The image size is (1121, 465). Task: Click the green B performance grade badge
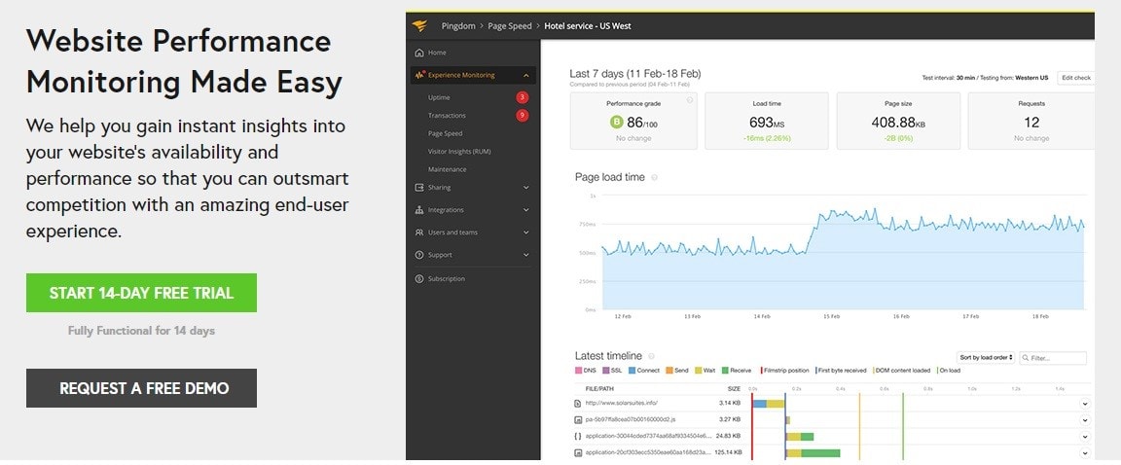pyautogui.click(x=617, y=123)
